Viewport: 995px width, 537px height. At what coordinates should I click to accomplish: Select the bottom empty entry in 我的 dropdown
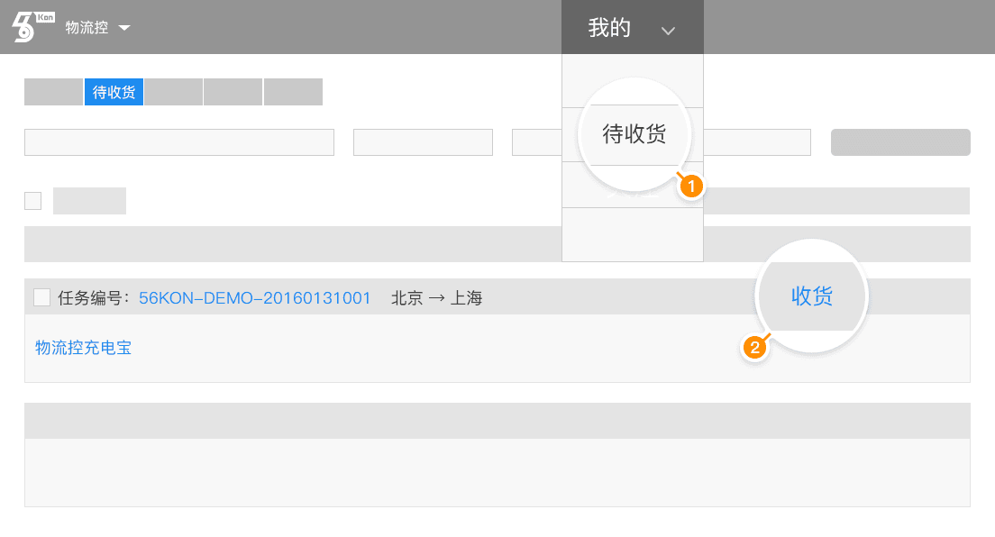tap(633, 234)
